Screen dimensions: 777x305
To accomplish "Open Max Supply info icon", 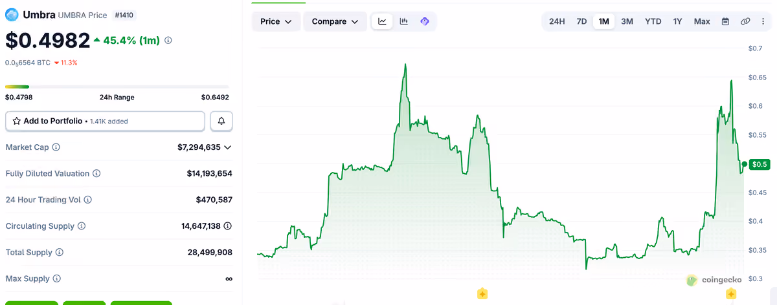I will tap(57, 279).
